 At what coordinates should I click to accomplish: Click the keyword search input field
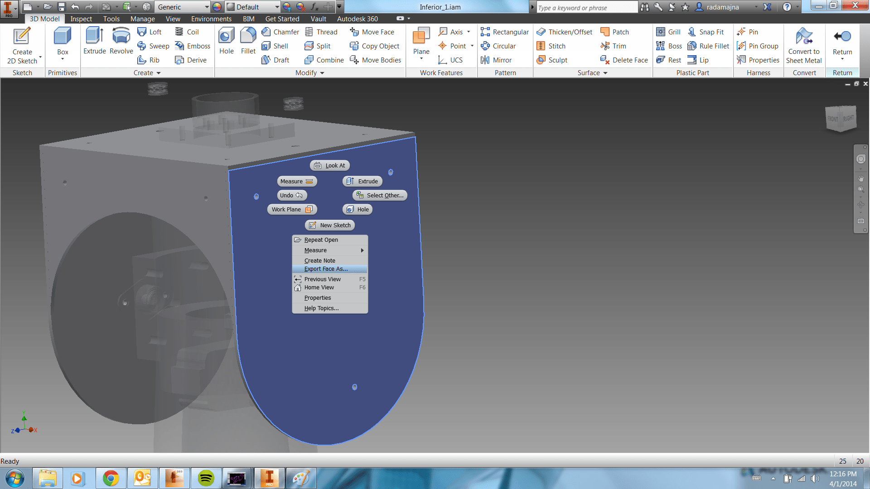(x=586, y=7)
